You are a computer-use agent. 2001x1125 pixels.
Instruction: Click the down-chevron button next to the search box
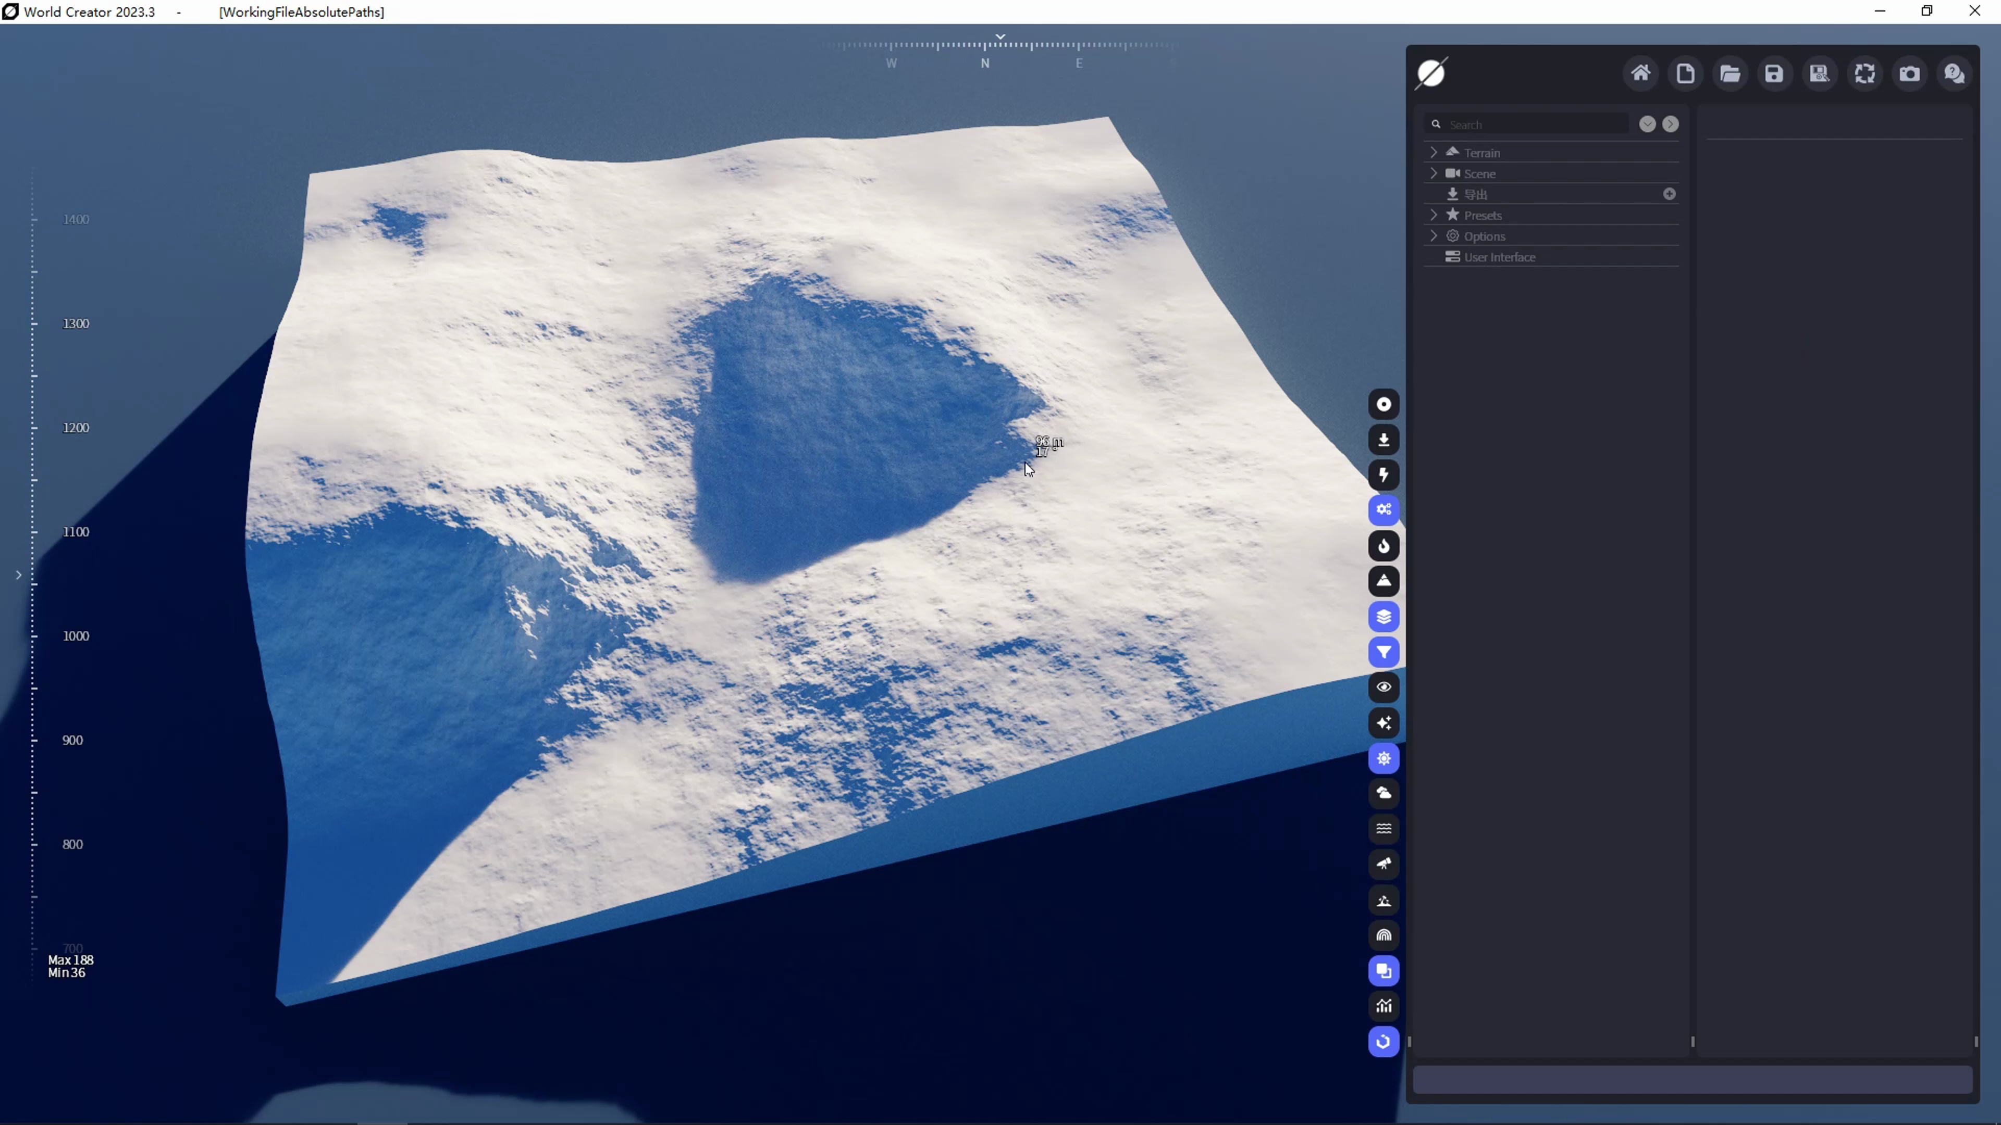tap(1647, 124)
